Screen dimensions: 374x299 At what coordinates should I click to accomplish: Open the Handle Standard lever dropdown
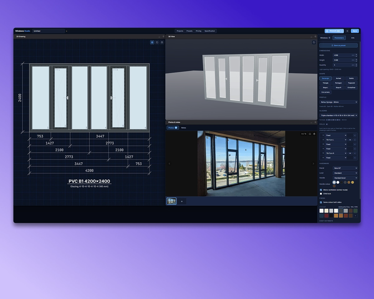pyautogui.click(x=345, y=178)
